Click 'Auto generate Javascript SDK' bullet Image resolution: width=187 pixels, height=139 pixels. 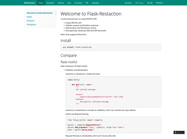(86, 31)
